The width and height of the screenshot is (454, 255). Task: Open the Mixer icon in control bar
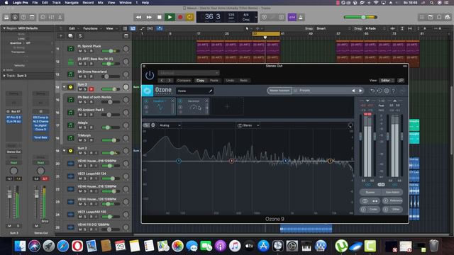pyautogui.click(x=51, y=17)
